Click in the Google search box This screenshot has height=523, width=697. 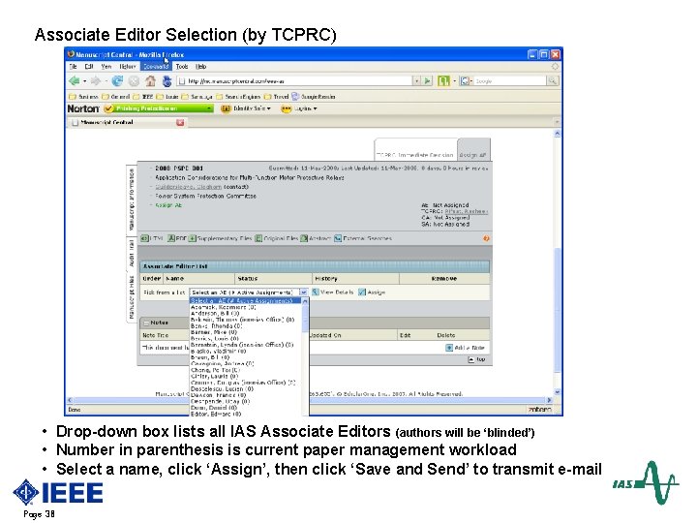[x=509, y=81]
